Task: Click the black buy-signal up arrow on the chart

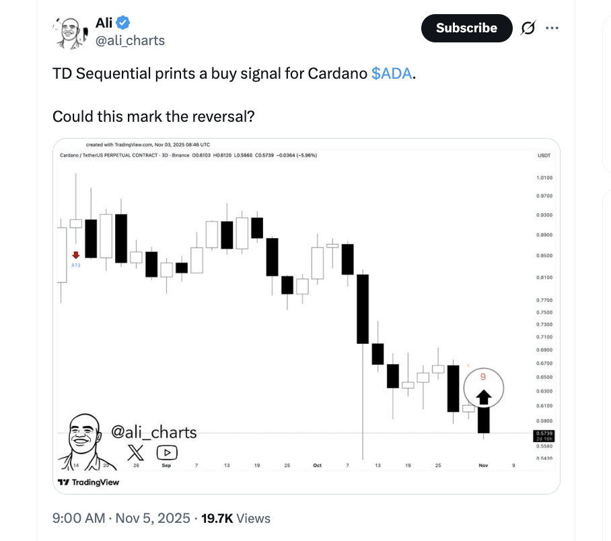Action: [483, 398]
